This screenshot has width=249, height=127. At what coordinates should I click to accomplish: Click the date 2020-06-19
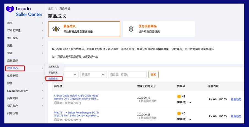(144, 98)
